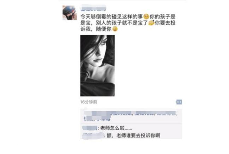
Task: Click post text line 今天够倒霉的碰见这样的事
Action: point(112,16)
